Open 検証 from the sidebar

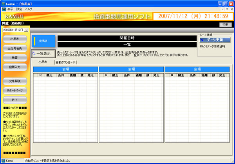[15, 58]
